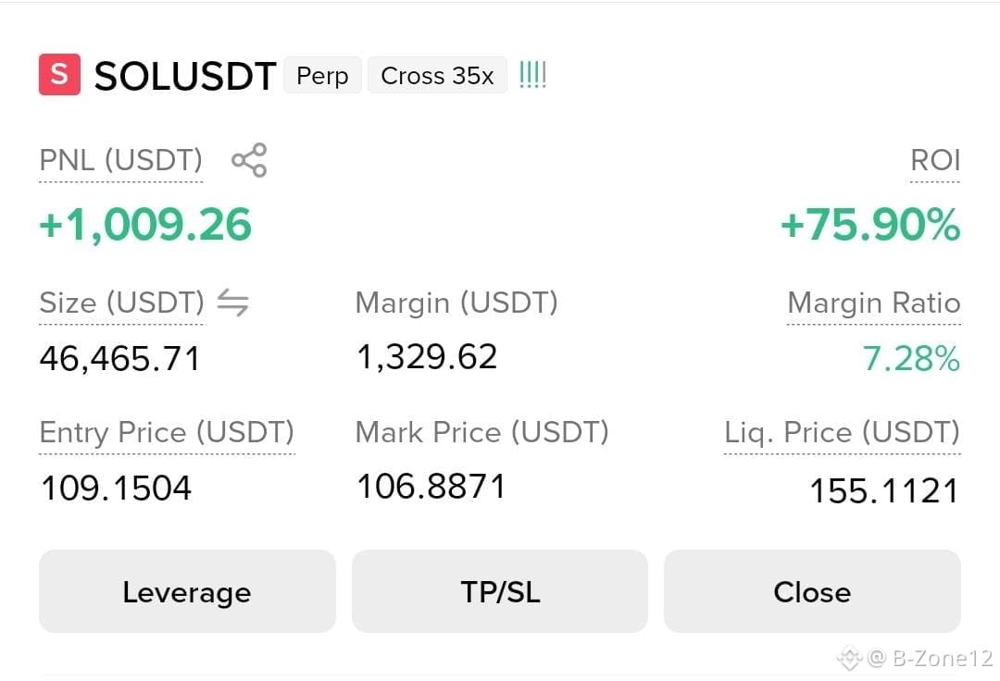The height and width of the screenshot is (681, 1000).
Task: Close the SOLUSDT position
Action: [x=812, y=591]
